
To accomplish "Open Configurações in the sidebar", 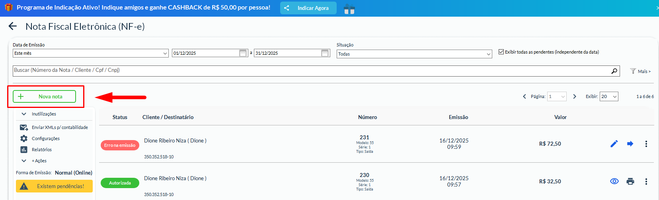I will (x=45, y=138).
